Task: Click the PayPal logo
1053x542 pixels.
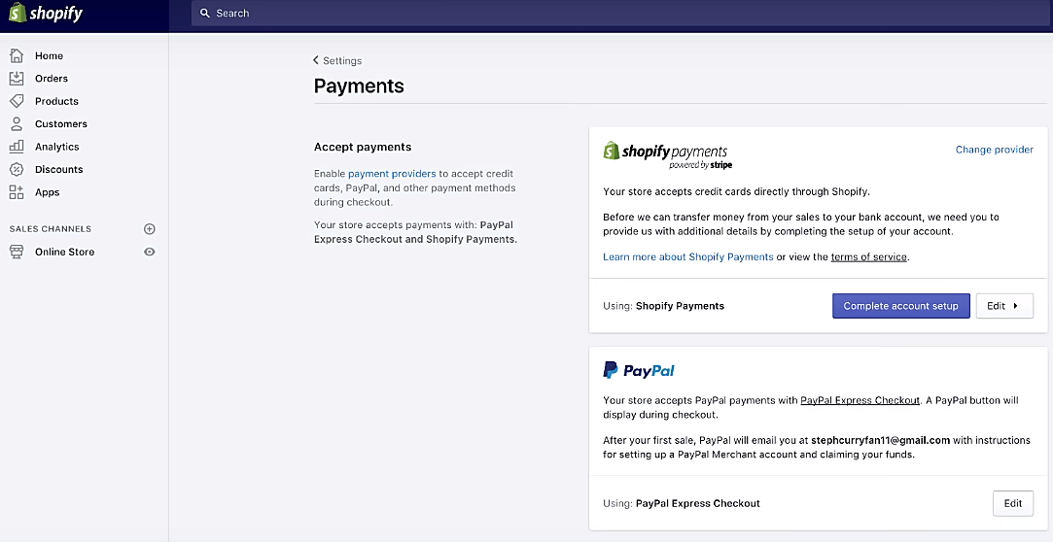Action: [x=639, y=370]
